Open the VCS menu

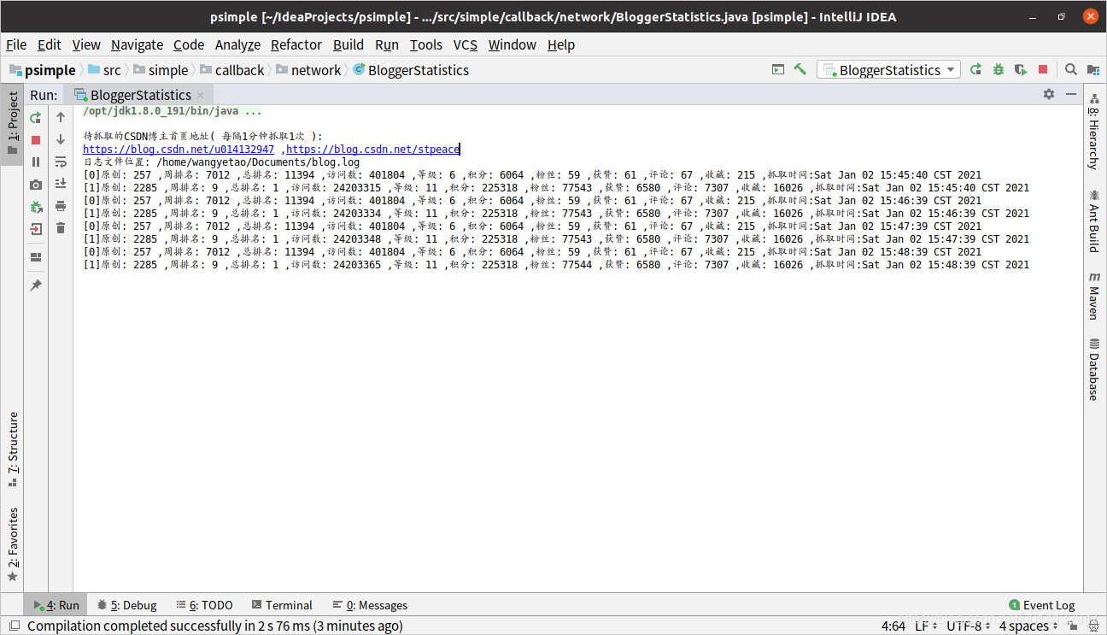(466, 44)
